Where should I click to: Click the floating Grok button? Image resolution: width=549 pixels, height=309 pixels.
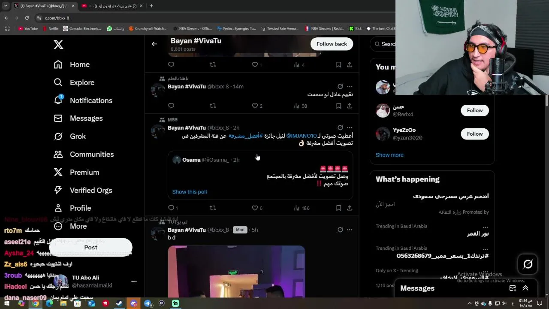coord(528,264)
